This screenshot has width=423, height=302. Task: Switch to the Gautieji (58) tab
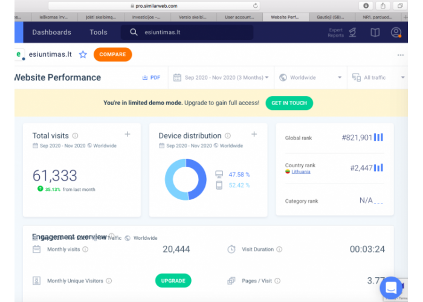331,17
